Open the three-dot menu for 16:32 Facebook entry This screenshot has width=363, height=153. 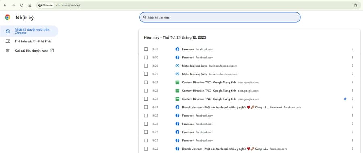[353, 49]
